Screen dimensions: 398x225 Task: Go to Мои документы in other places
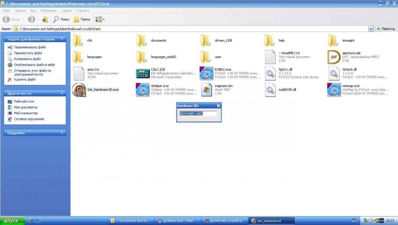tap(26, 107)
